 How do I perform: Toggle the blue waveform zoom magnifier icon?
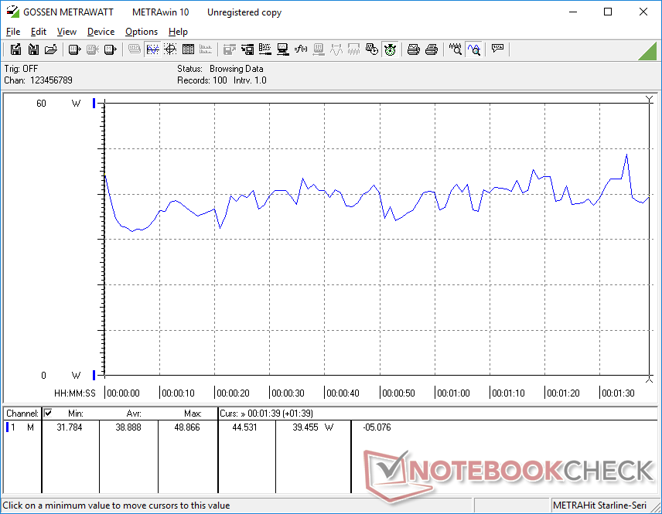474,49
